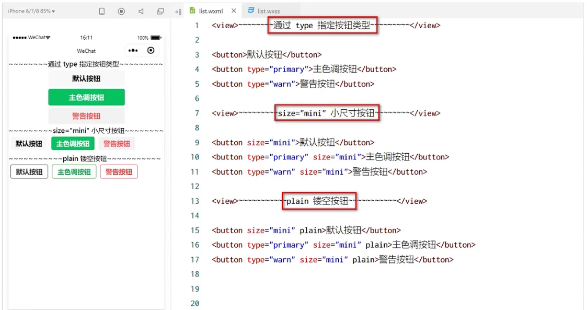Viewport: 587px width, 310px height.
Task: Tap the large red-text 警告按钮 button
Action: 86,116
